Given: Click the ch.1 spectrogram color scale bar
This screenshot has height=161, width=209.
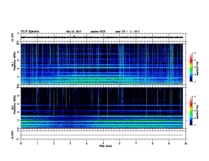Looking at the screenshot, I should pos(191,67).
